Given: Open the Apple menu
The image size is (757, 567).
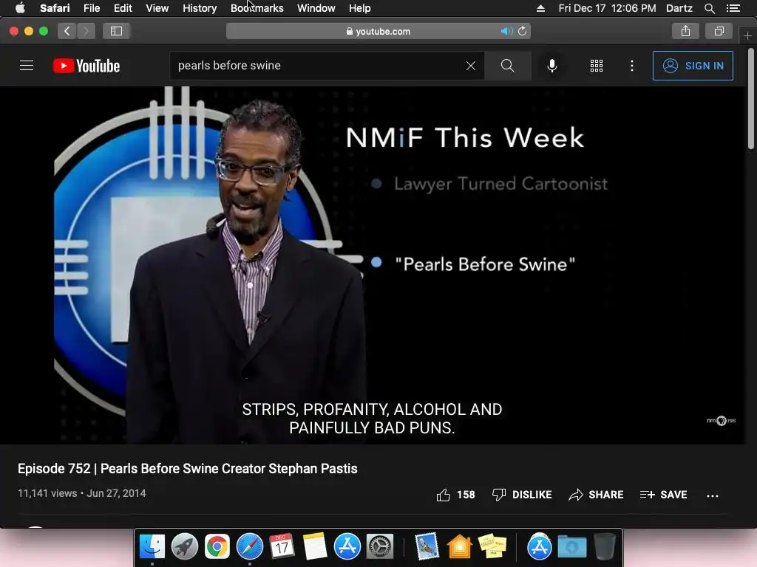Looking at the screenshot, I should tap(20, 8).
